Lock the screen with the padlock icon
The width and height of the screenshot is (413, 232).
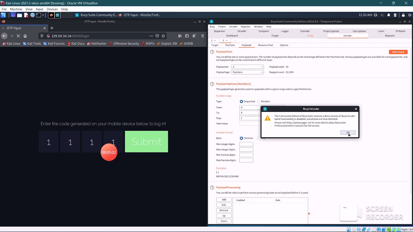(403, 15)
